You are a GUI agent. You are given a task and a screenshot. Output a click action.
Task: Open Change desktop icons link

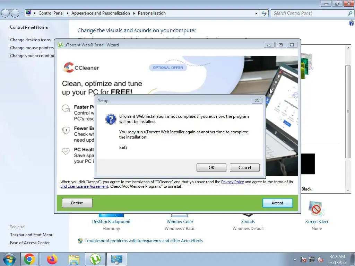pyautogui.click(x=31, y=40)
